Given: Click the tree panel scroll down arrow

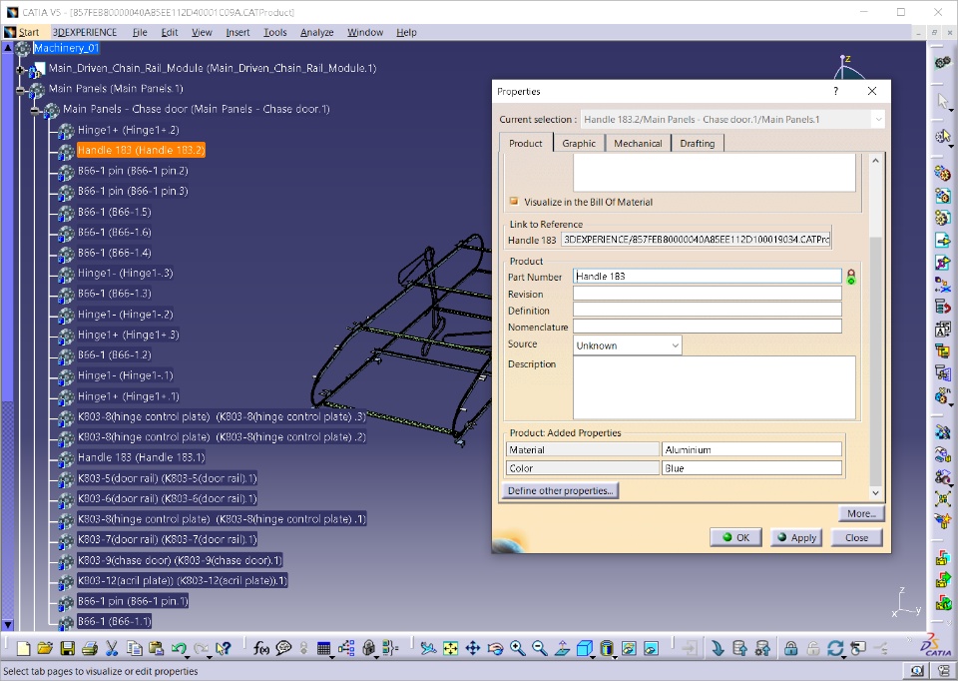Looking at the screenshot, I should 7,624.
